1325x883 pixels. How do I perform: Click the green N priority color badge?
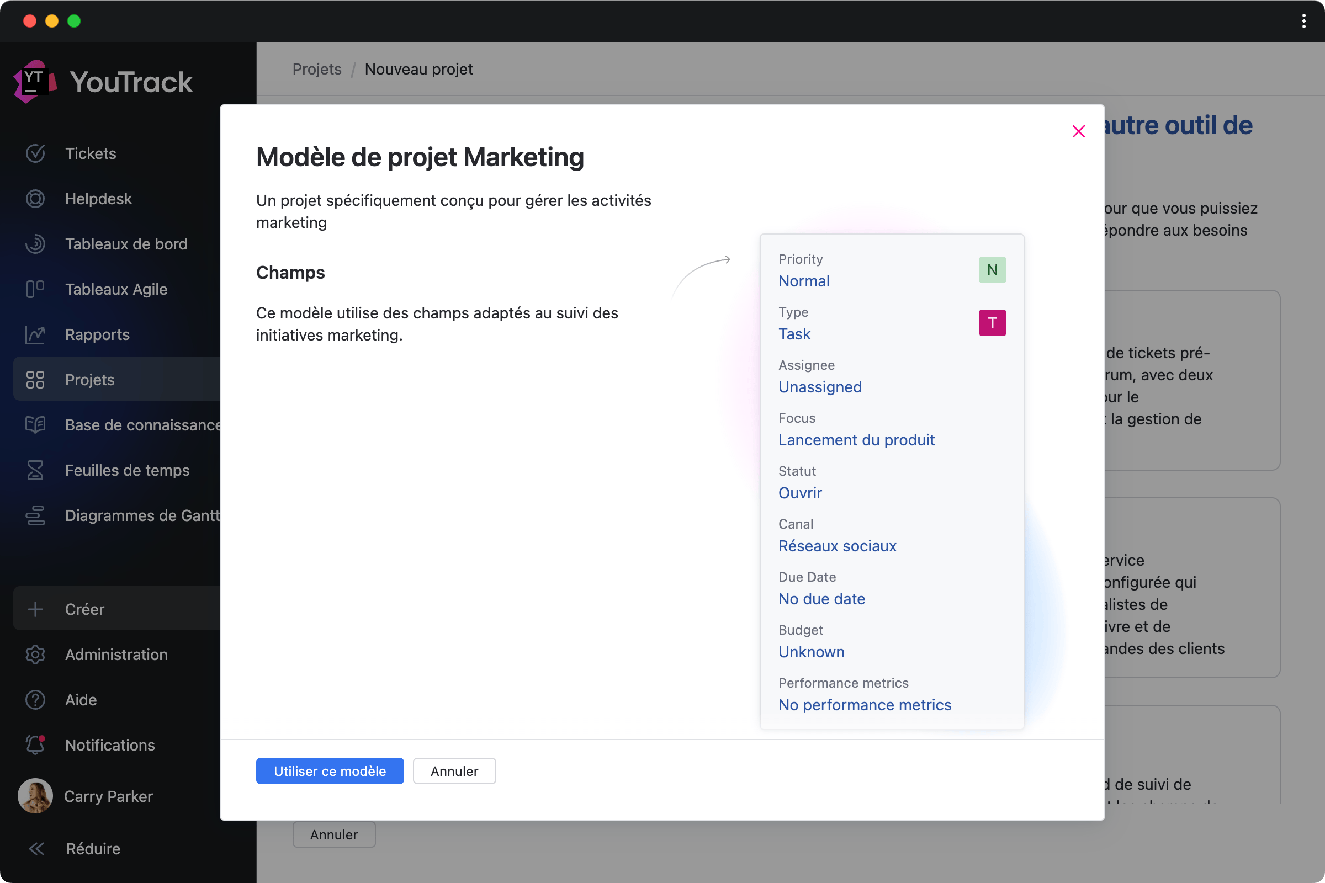992,270
